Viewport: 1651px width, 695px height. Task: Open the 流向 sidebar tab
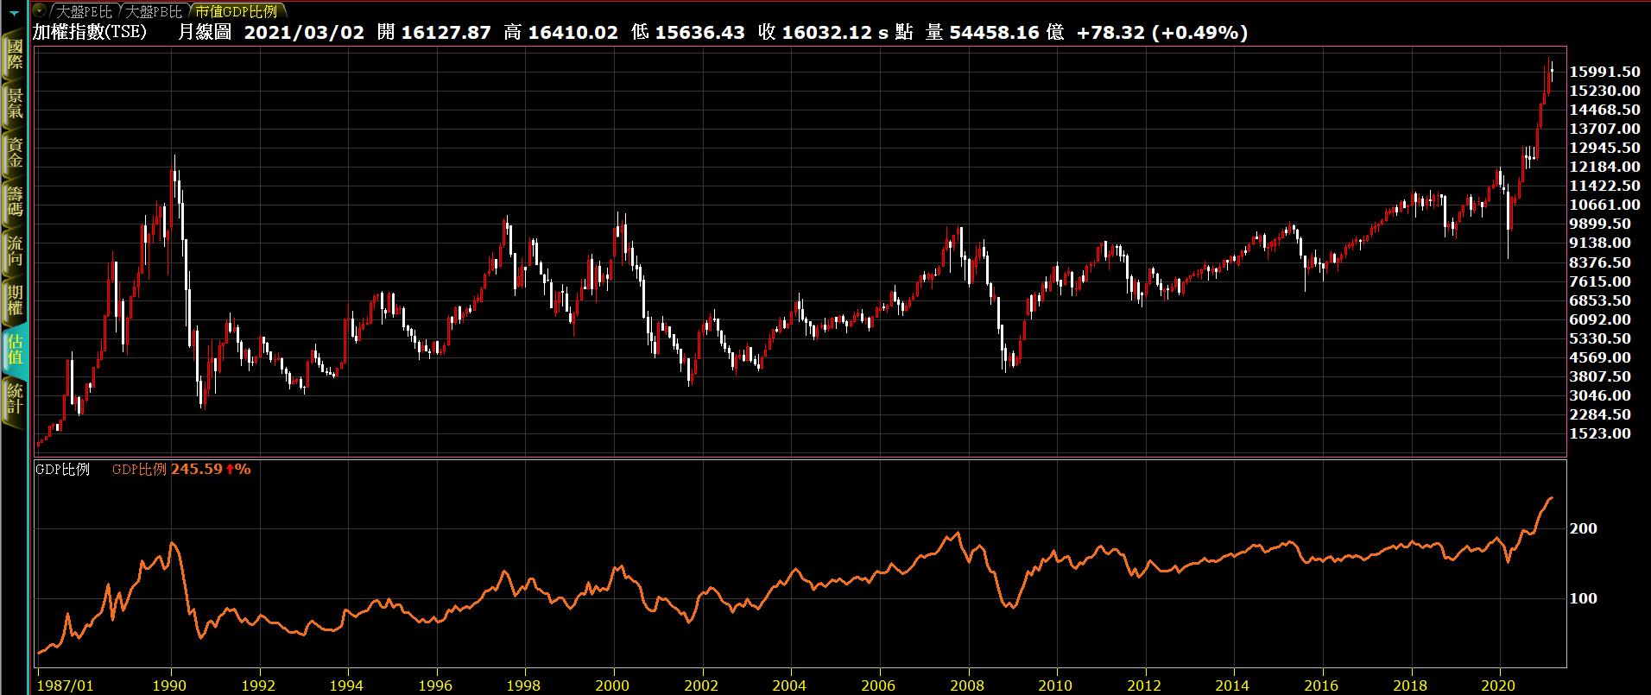coord(15,251)
